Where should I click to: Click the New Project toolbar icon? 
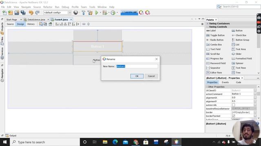11,13
